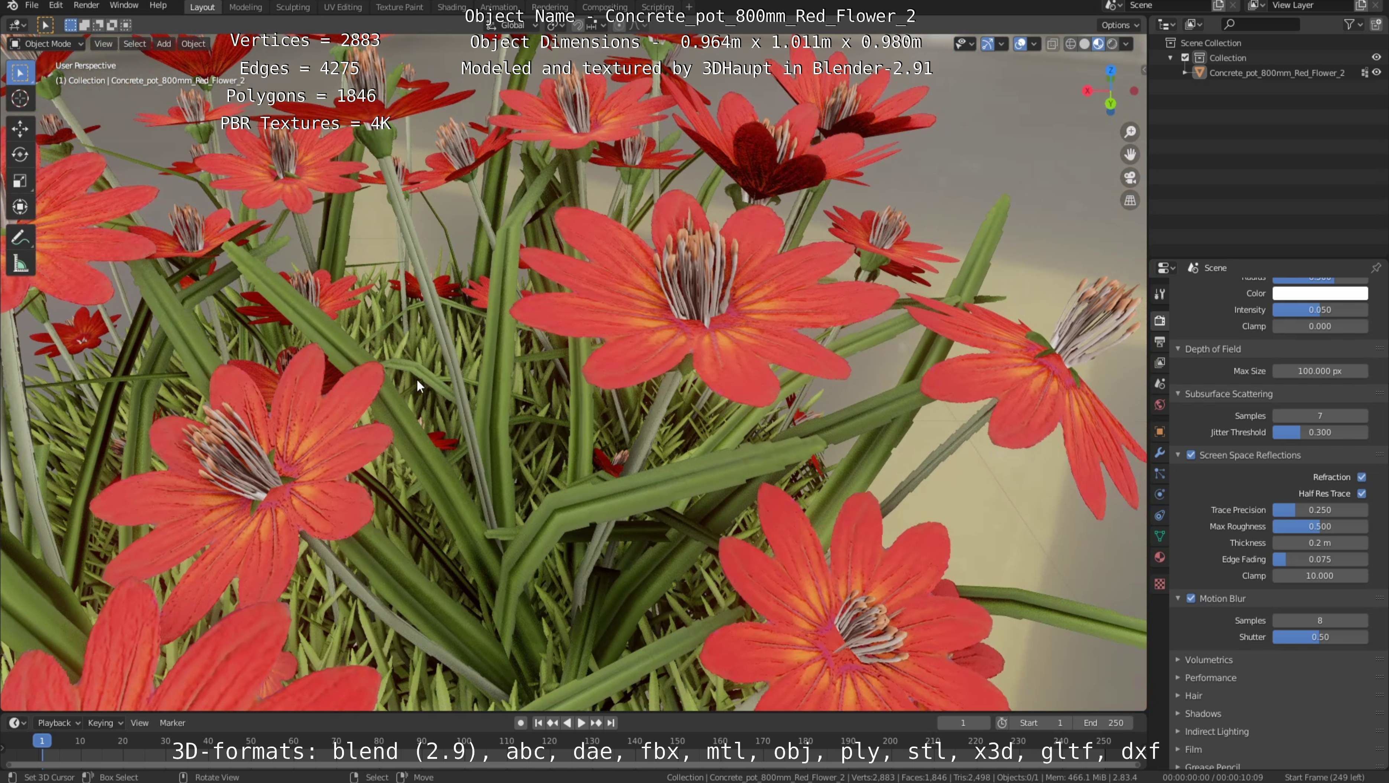Screen dimensions: 1389x783
Task: Select the Scale tool
Action: (x=20, y=180)
